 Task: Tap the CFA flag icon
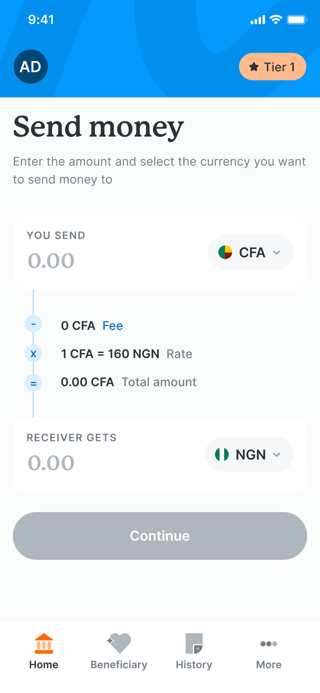225,252
